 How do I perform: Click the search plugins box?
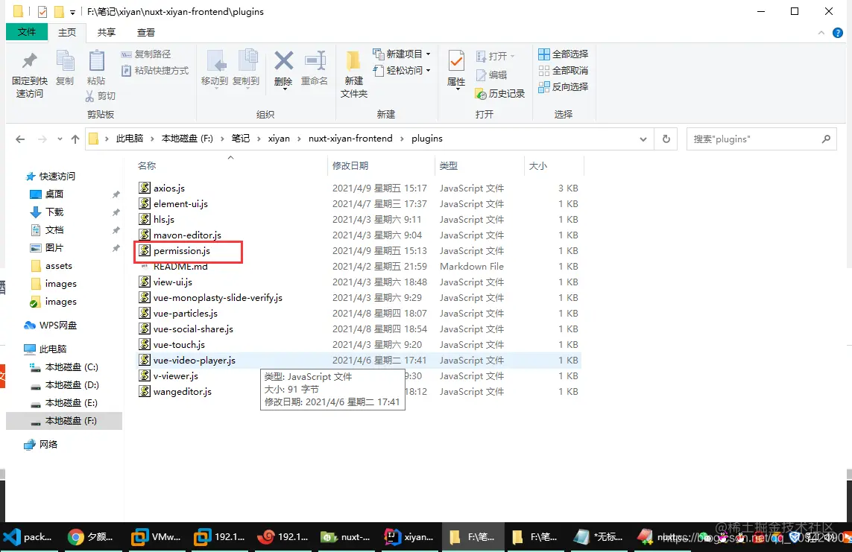pos(761,139)
